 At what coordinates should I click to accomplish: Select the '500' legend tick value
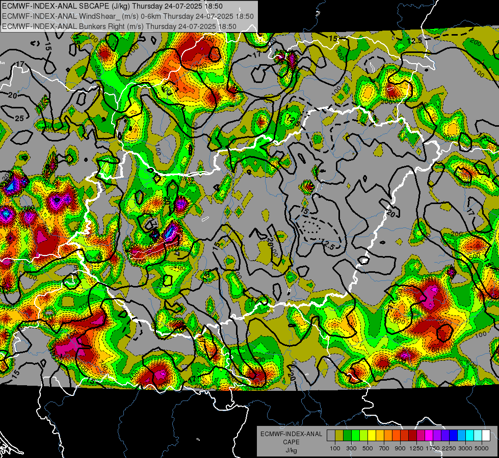367,448
